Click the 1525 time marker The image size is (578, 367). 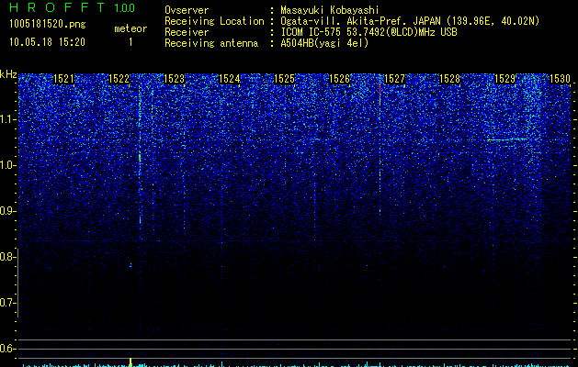point(285,79)
